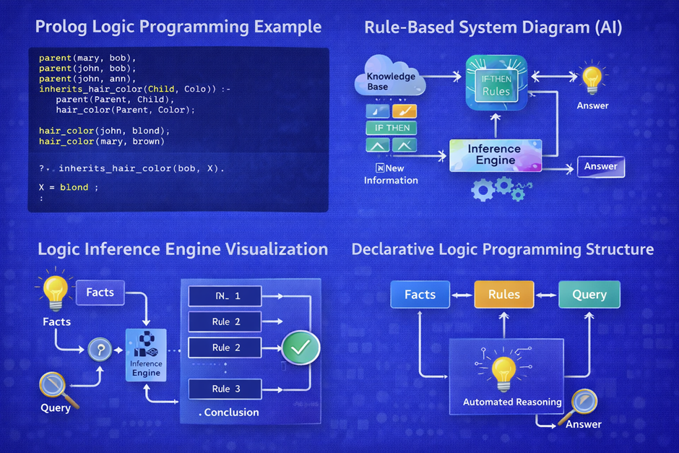Click the small icon beside New Information
This screenshot has height=453, width=679.
tap(380, 168)
